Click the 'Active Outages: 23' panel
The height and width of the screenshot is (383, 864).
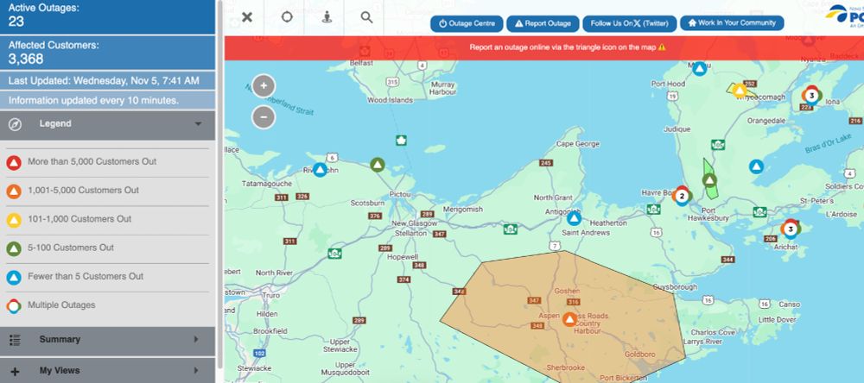107,17
